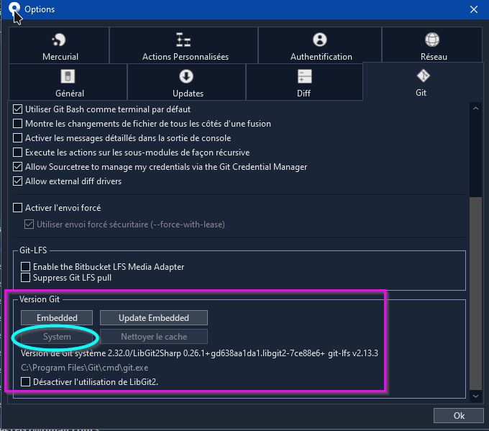Enable Activer l'envoi forcé
Image resolution: width=489 pixels, height=431 pixels.
(x=17, y=207)
